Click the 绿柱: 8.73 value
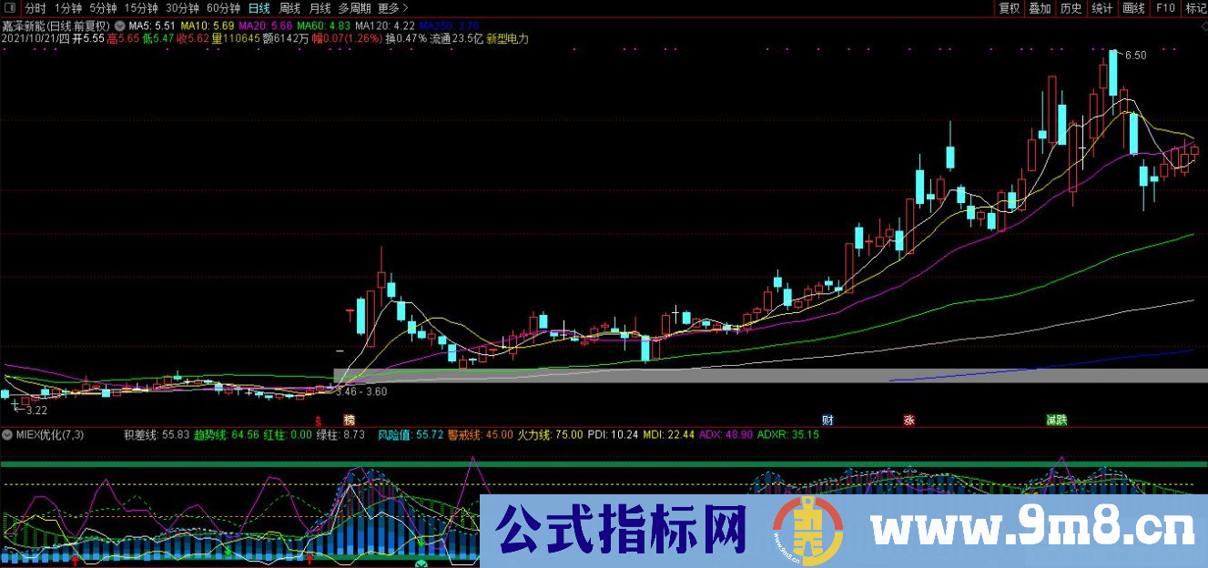 340,435
